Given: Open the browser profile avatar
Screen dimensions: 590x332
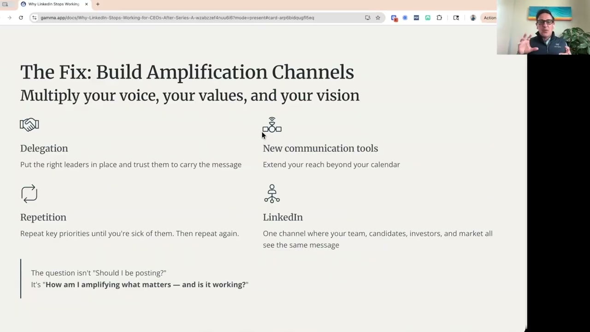Looking at the screenshot, I should (473, 18).
